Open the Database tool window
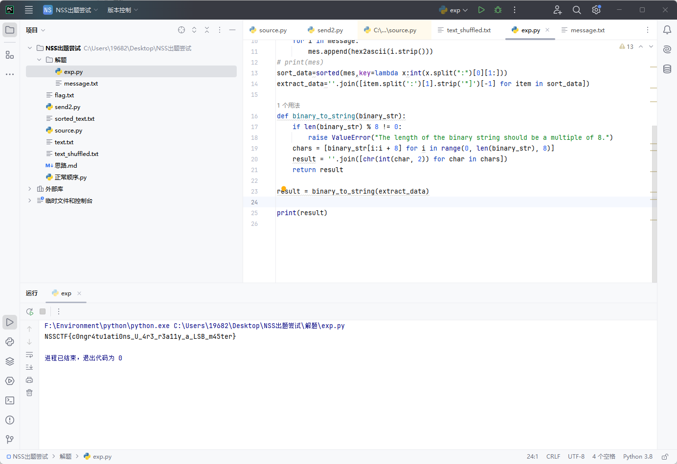The image size is (677, 464). point(667,69)
